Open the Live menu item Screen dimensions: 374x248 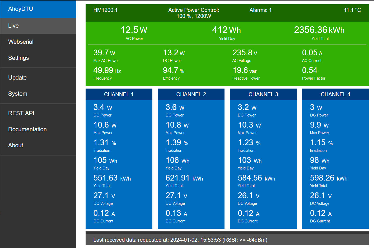tap(13, 26)
